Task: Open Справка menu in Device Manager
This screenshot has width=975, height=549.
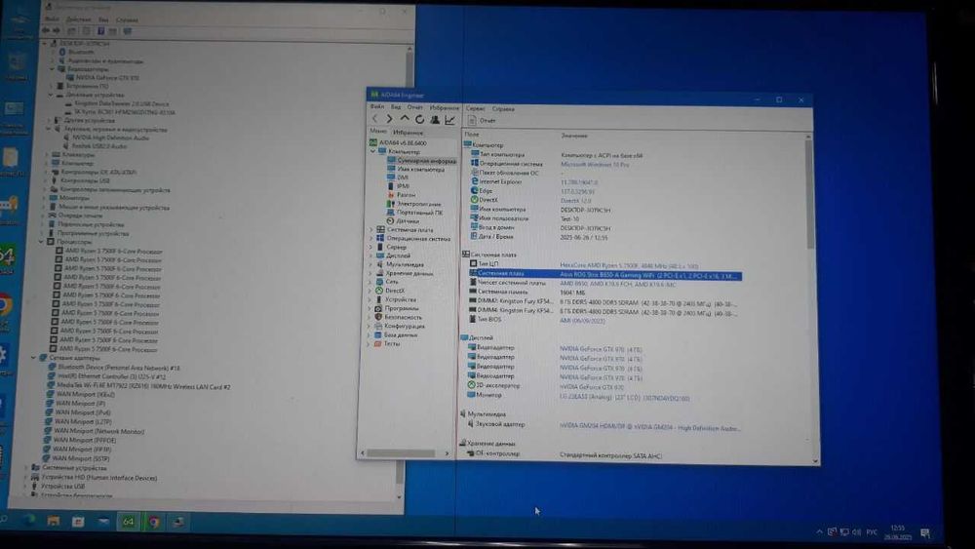Action: coord(127,20)
